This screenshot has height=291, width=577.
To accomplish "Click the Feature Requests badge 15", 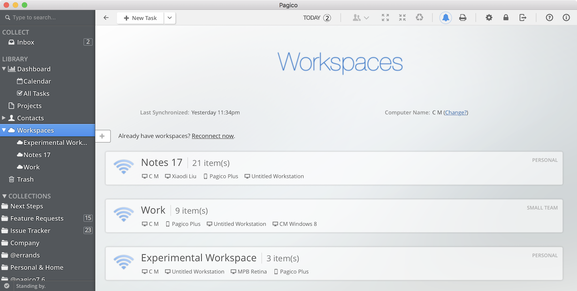I will point(88,218).
